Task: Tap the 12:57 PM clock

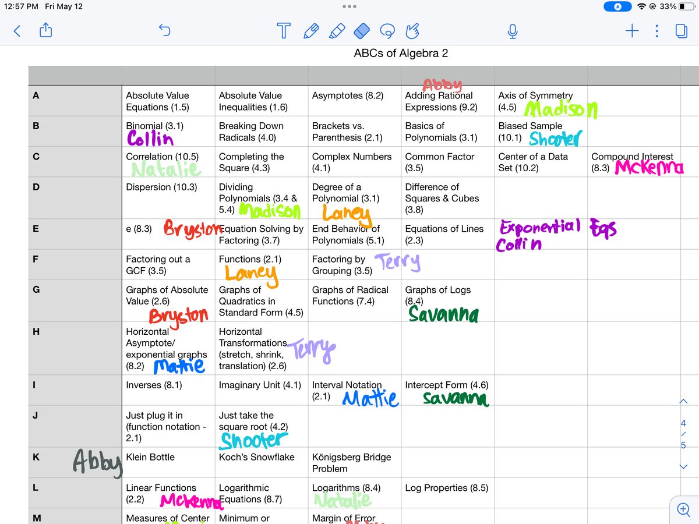Action: coord(22,6)
